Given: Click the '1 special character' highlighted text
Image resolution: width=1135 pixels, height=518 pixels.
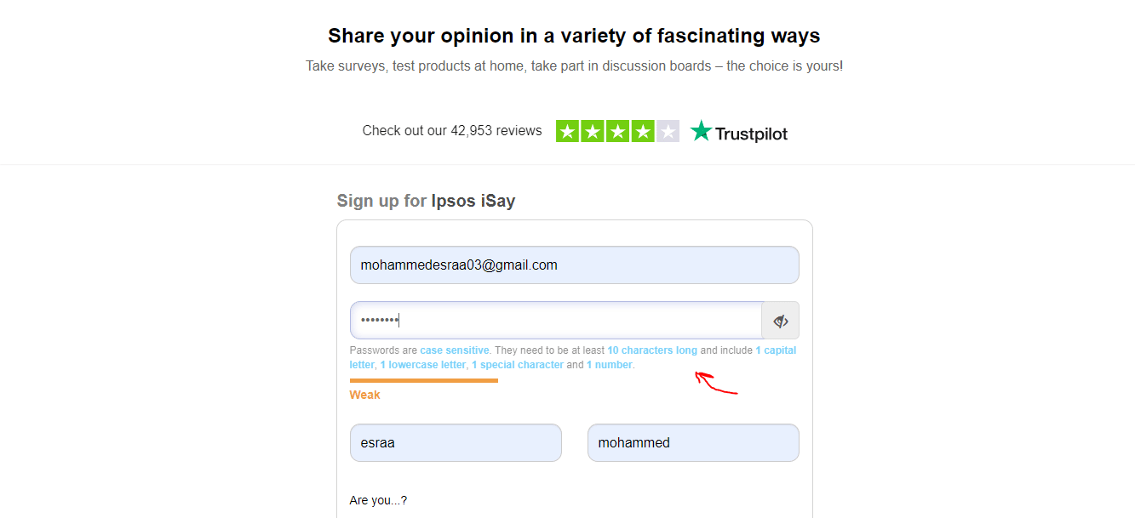Looking at the screenshot, I should (x=518, y=365).
